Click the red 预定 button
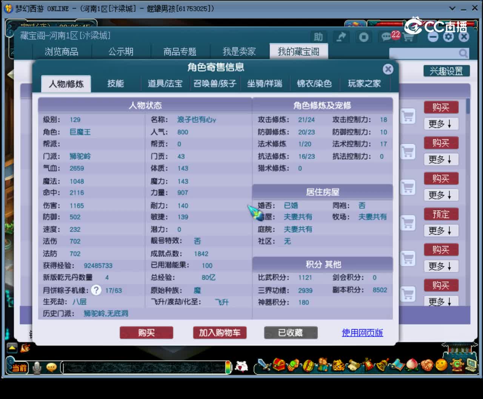The image size is (483, 399). 441,214
